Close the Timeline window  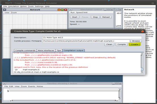[120, 83]
